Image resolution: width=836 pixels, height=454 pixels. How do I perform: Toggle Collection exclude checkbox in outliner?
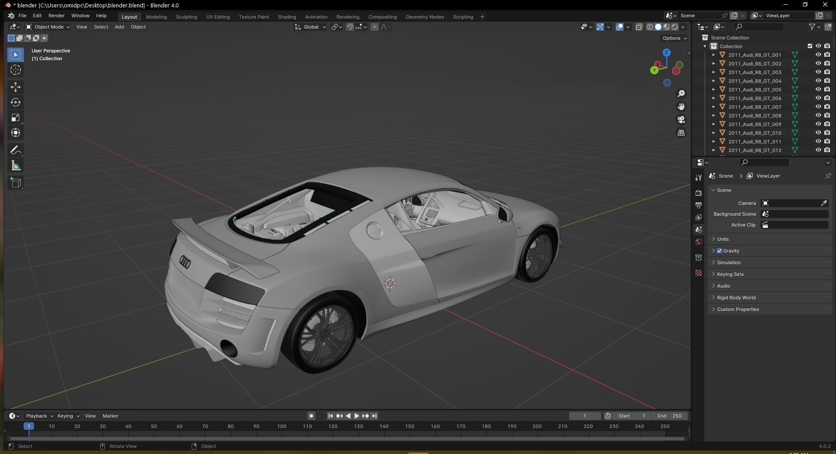810,46
